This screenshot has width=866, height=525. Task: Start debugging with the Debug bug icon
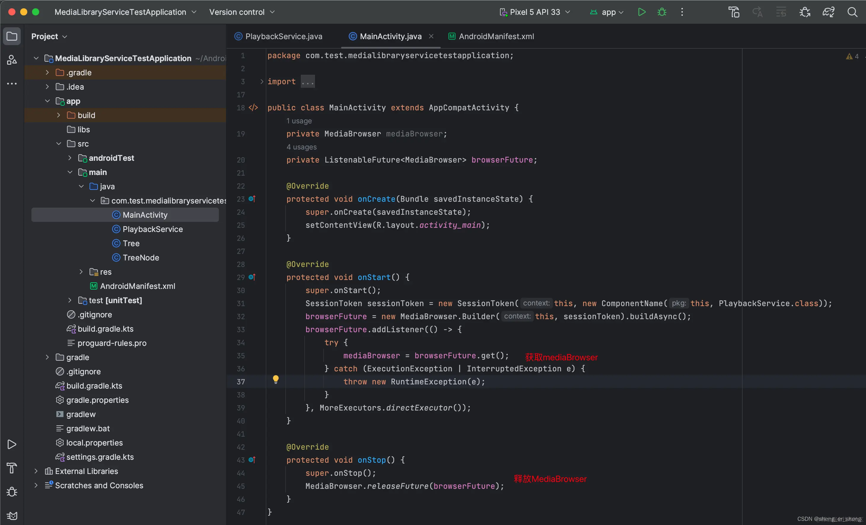(662, 12)
